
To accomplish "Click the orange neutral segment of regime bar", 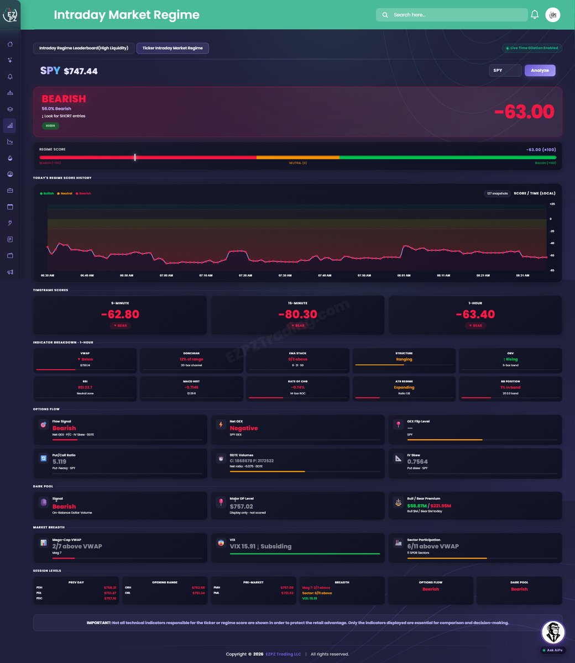I will tap(298, 157).
